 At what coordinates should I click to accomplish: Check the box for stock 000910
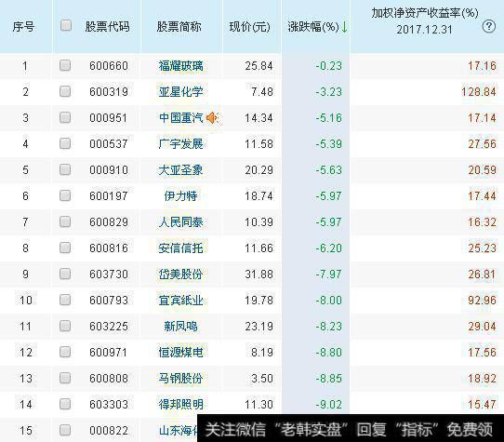pos(65,169)
